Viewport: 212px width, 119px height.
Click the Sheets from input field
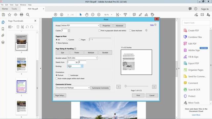pos(71,62)
